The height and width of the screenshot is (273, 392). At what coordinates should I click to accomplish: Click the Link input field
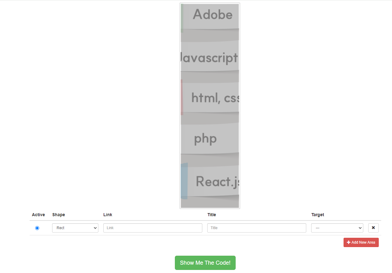153,228
